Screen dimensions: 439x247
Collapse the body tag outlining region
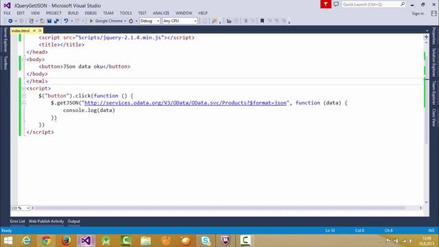point(24,60)
